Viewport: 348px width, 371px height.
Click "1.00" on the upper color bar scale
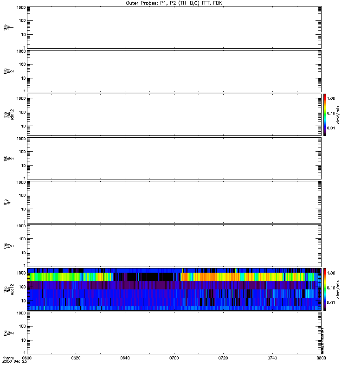pos(331,98)
